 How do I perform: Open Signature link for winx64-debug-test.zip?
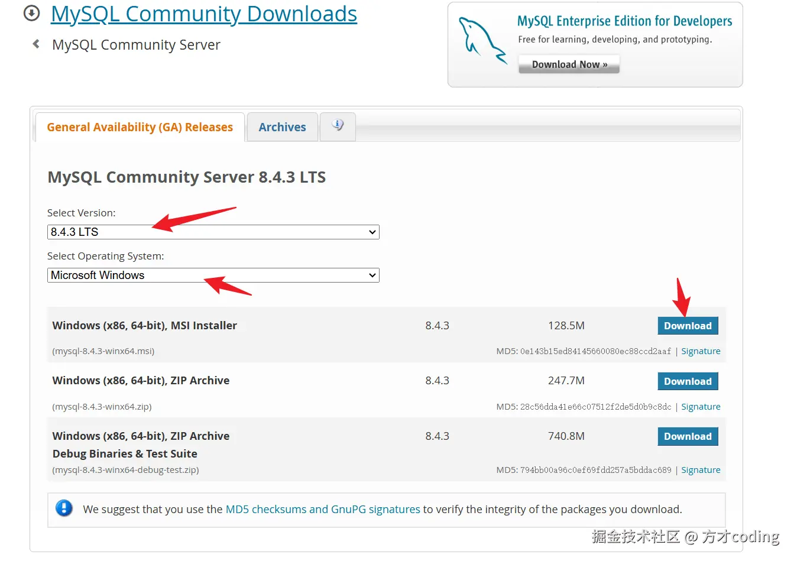(701, 470)
